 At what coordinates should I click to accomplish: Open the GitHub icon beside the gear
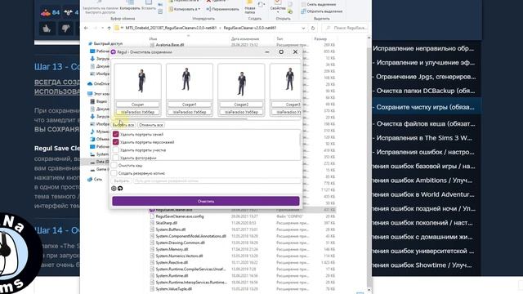click(120, 189)
